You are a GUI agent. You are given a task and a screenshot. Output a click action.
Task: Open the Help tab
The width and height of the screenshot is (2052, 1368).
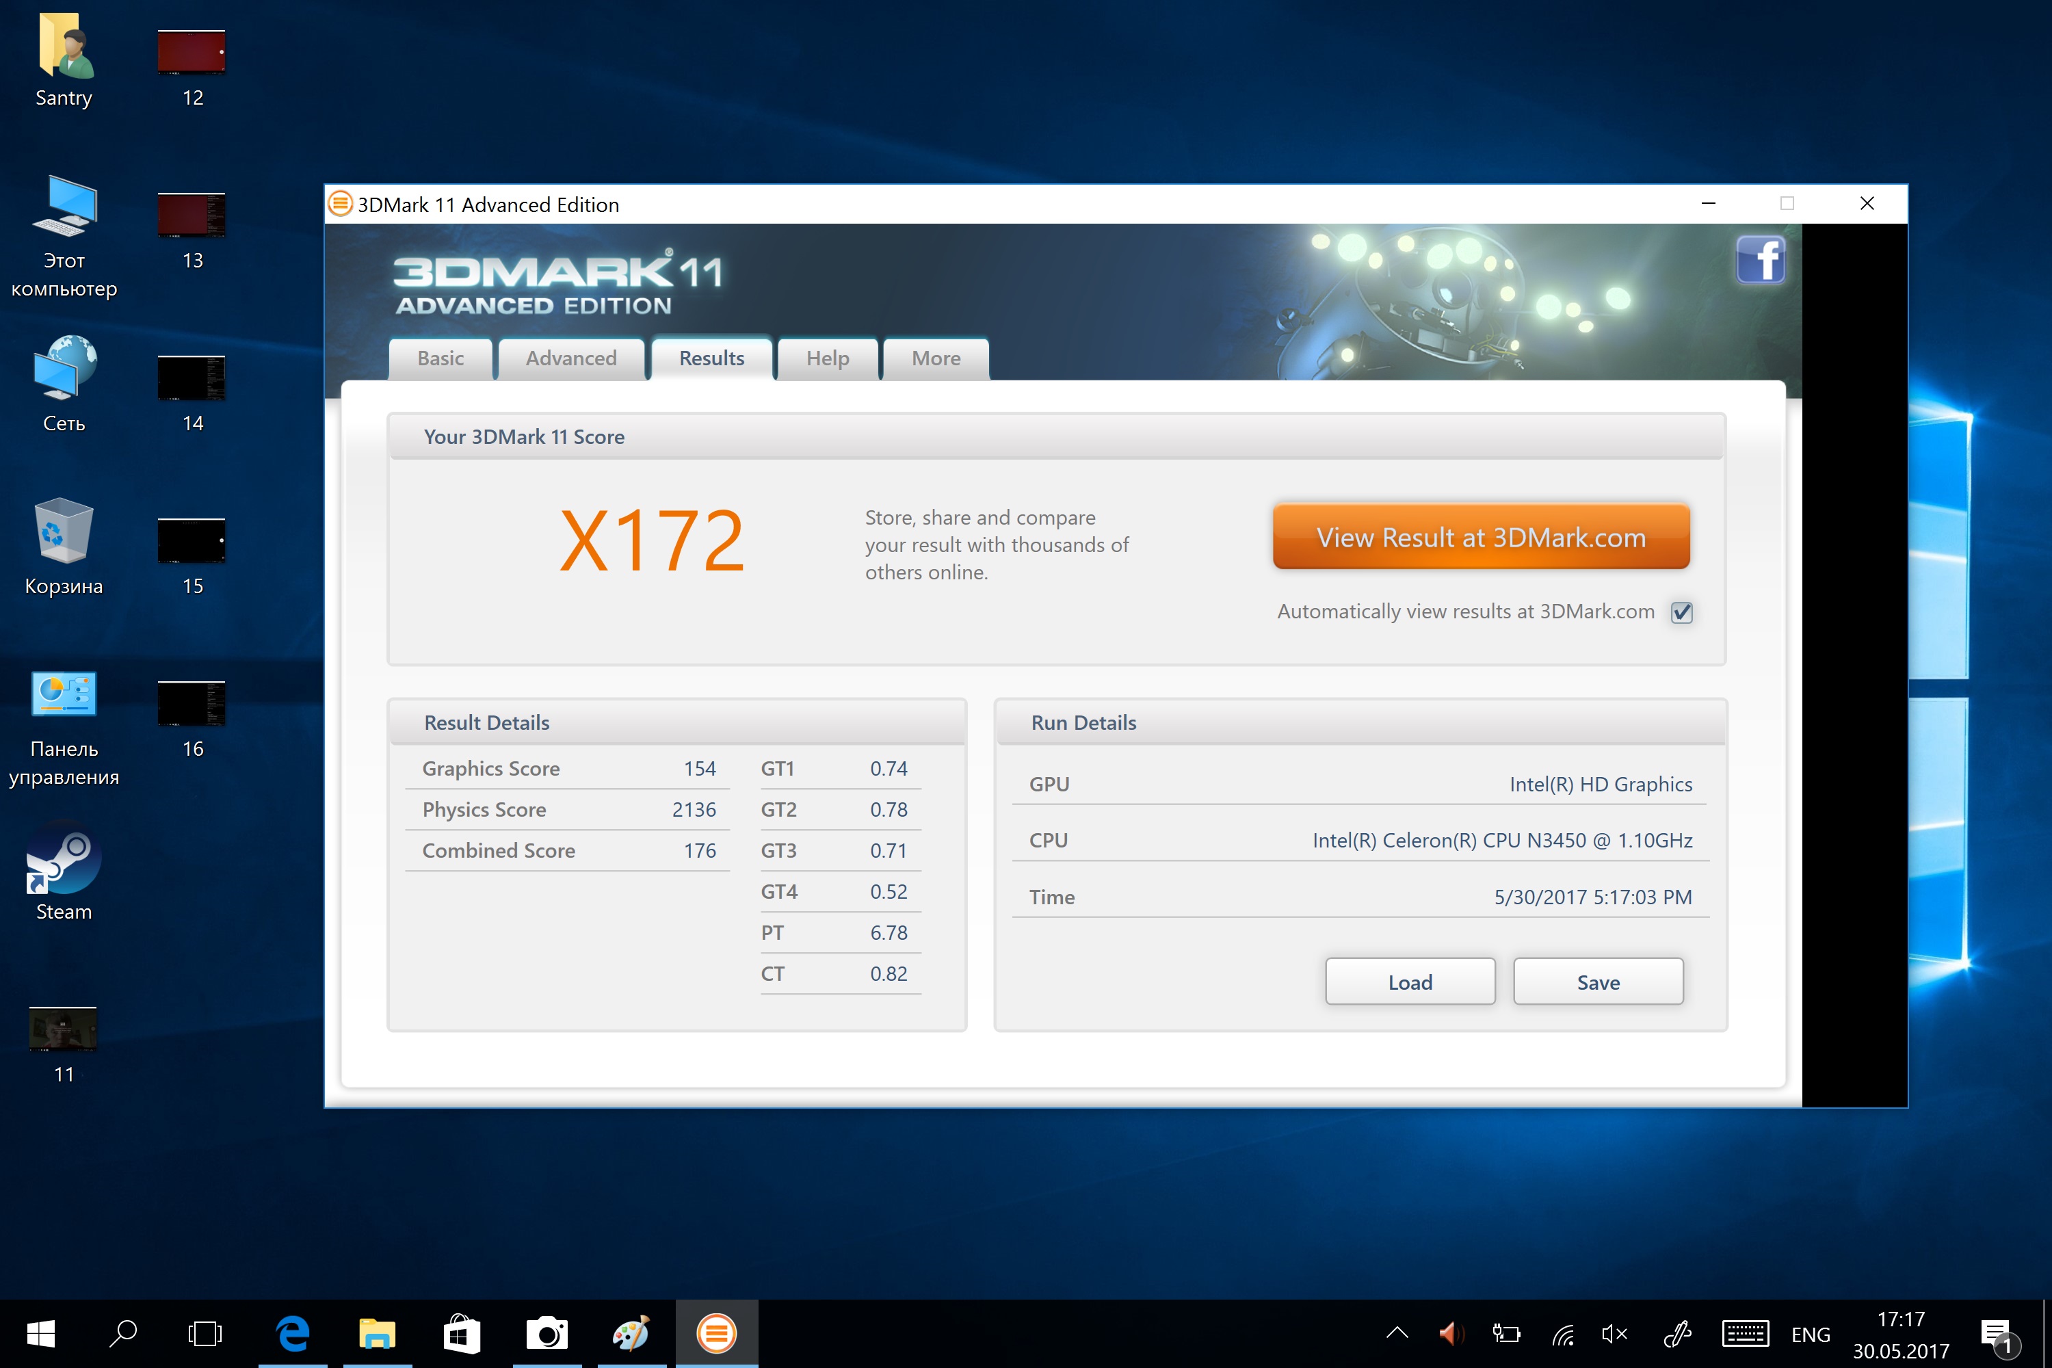point(827,358)
